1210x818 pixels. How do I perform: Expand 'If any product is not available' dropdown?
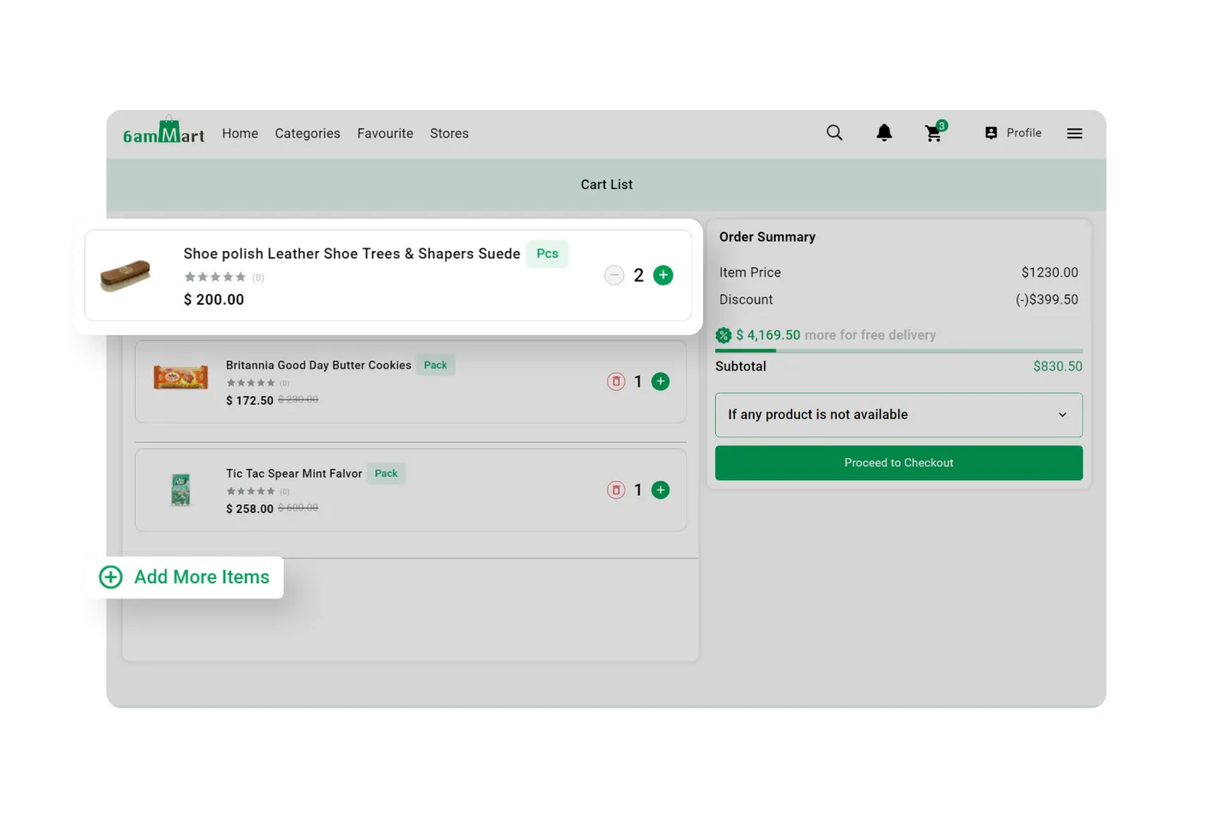tap(897, 415)
